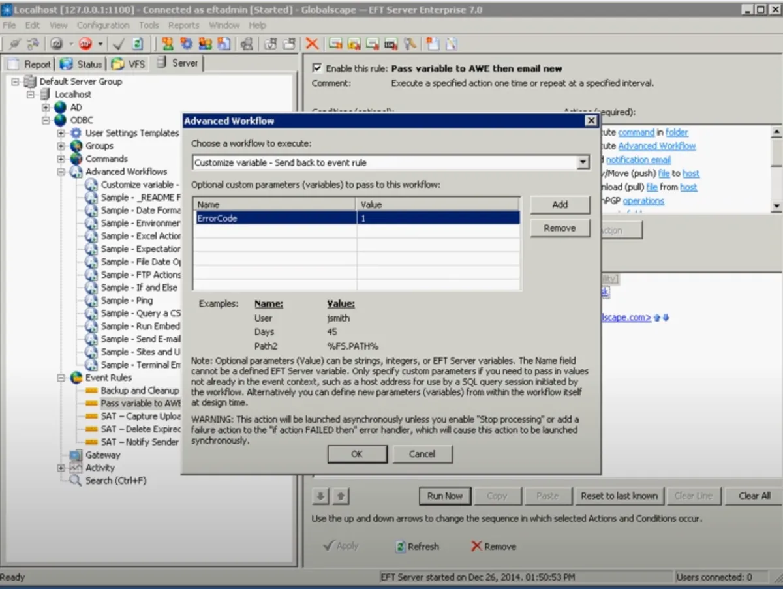Open the Tools menu
Image resolution: width=783 pixels, height=589 pixels.
pyautogui.click(x=149, y=25)
